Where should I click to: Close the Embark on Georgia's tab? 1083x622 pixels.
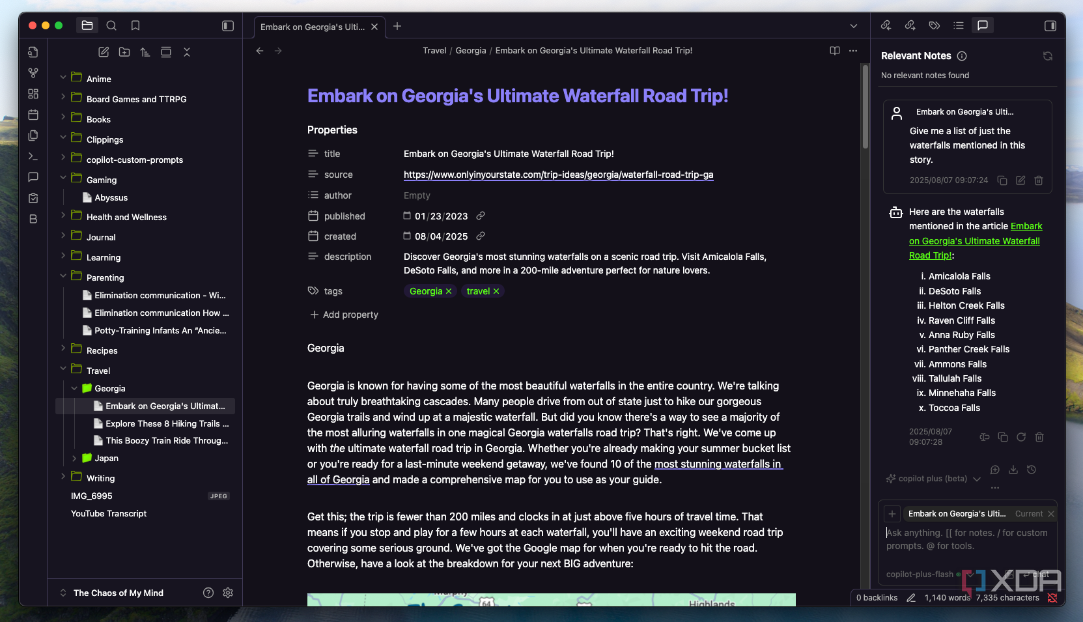(x=374, y=27)
